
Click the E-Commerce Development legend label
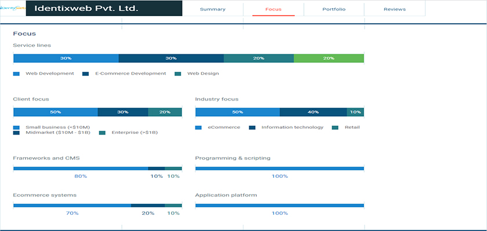coord(131,73)
